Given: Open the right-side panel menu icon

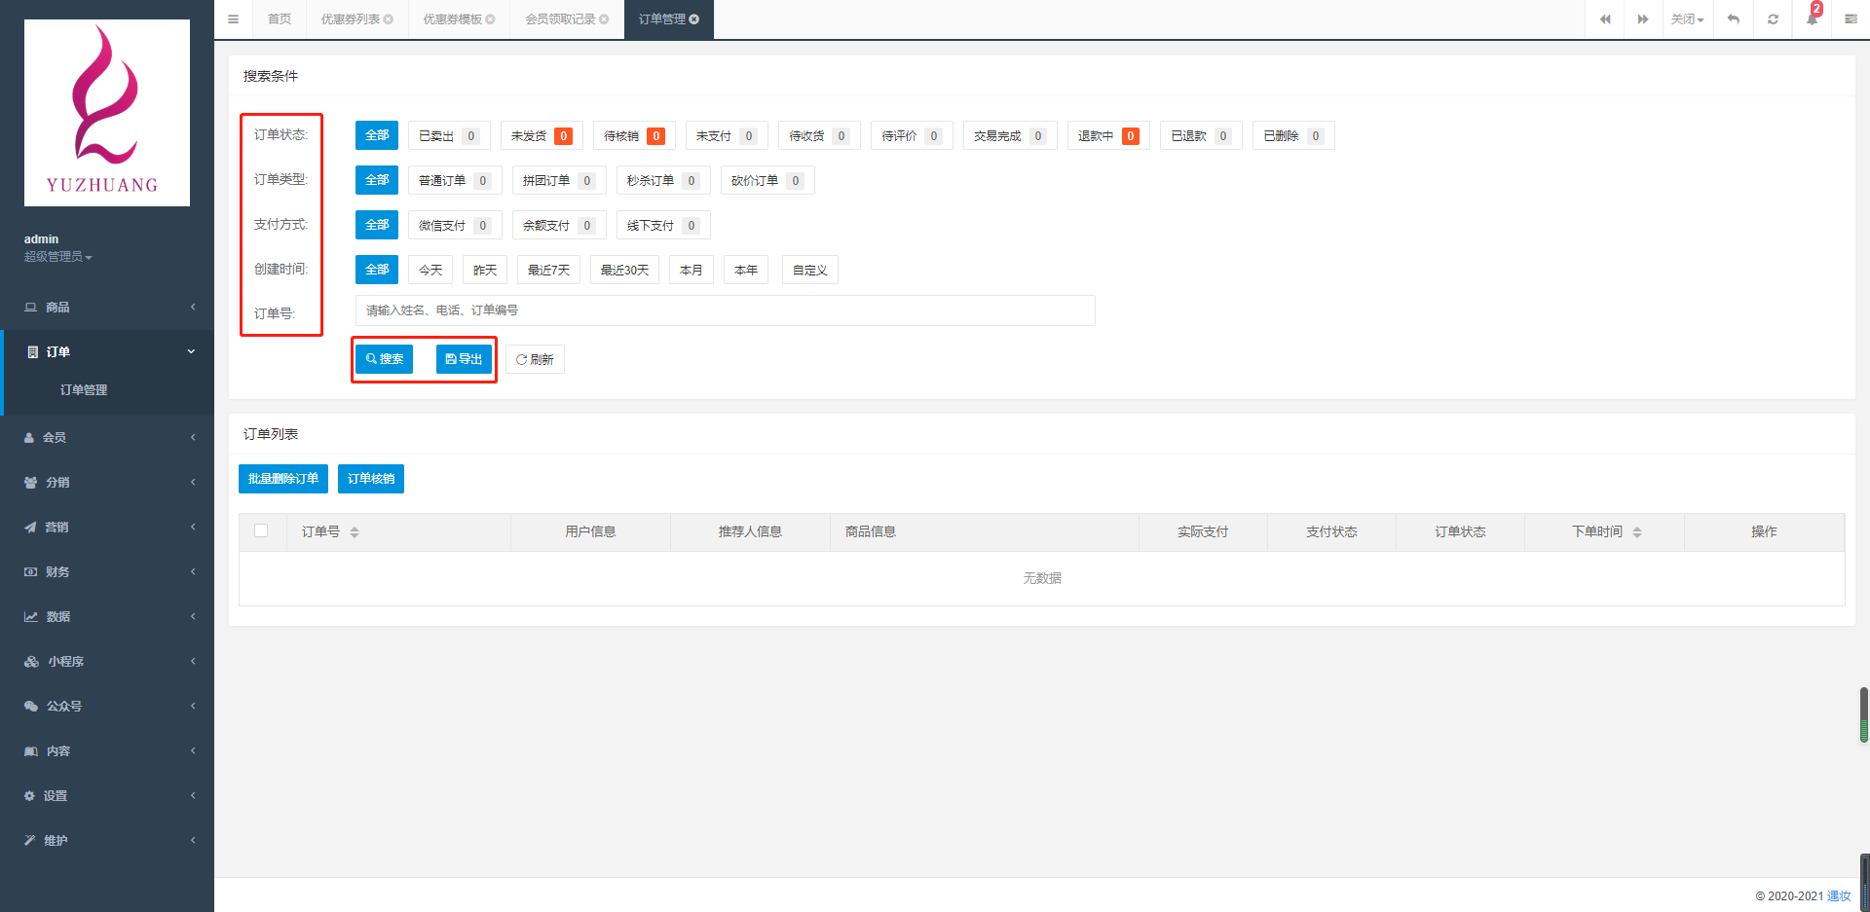Looking at the screenshot, I should pos(1851,19).
